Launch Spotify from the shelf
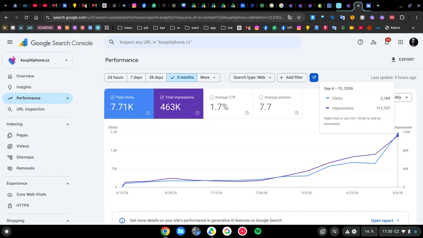 tap(258, 231)
